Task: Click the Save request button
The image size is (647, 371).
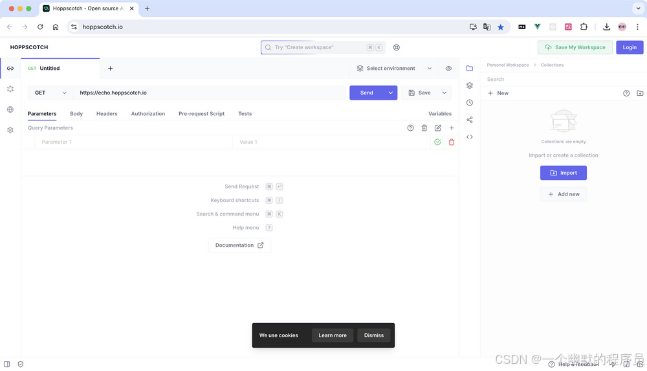Action: click(x=420, y=93)
